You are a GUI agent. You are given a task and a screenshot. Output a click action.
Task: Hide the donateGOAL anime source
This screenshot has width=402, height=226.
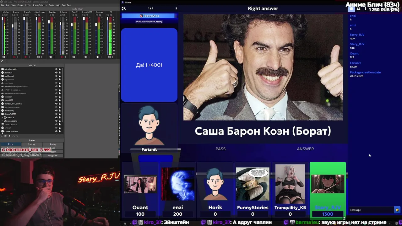click(57, 104)
